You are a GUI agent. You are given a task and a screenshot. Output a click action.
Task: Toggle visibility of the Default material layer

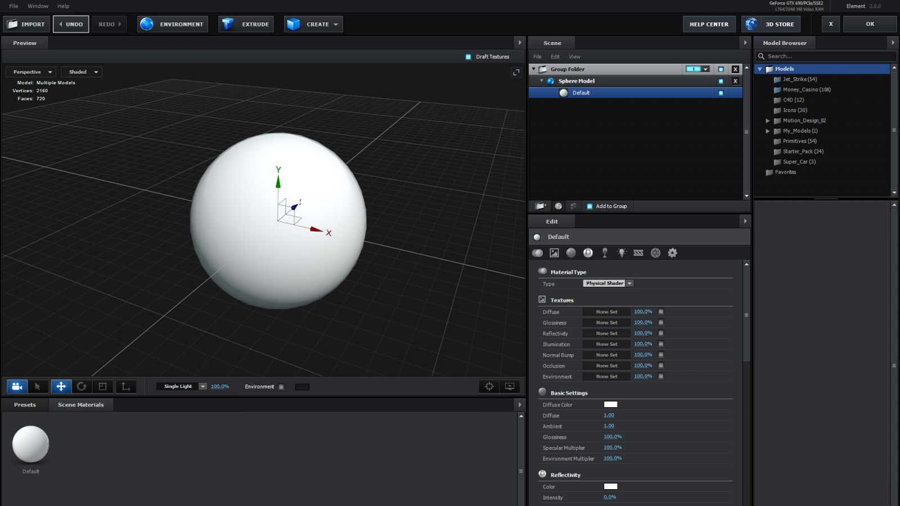pyautogui.click(x=721, y=93)
